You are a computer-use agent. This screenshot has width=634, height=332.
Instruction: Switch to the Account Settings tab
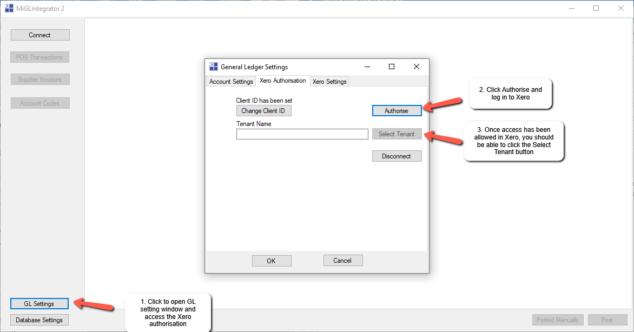coord(231,82)
